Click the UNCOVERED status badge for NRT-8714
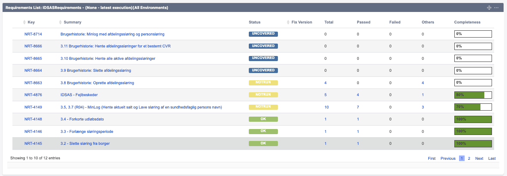This screenshot has width=507, height=176. click(x=263, y=34)
